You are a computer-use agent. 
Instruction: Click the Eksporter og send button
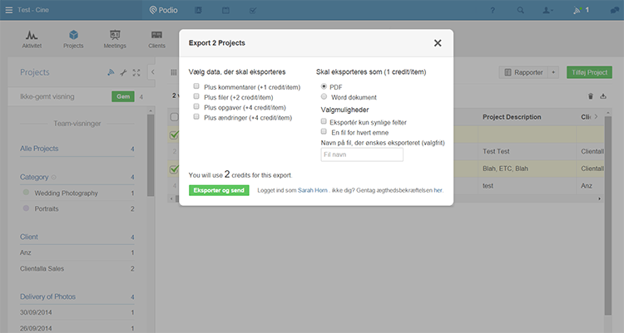(219, 190)
